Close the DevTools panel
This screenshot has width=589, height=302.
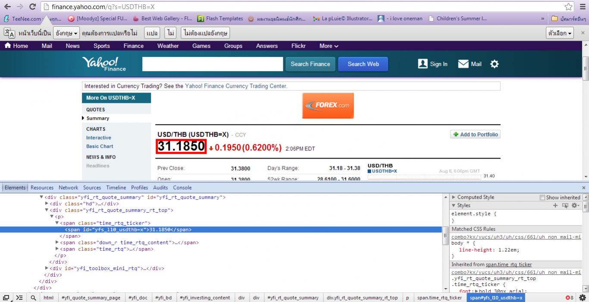[x=584, y=188]
